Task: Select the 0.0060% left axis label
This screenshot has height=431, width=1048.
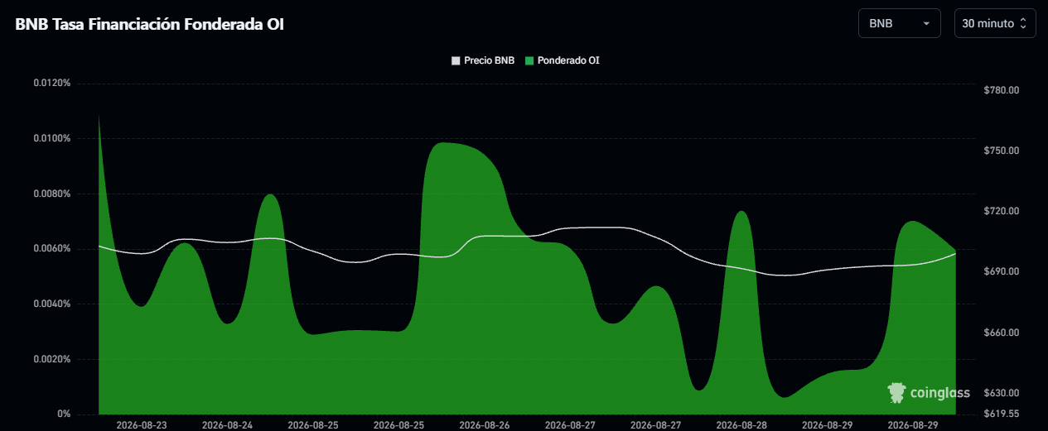Action: pos(51,249)
